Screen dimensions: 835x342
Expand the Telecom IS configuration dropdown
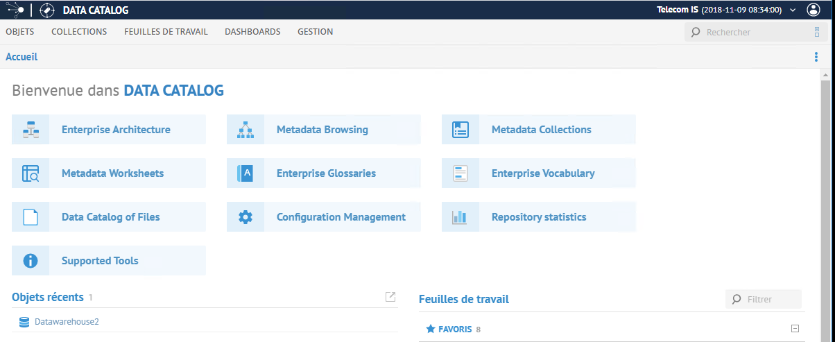(x=793, y=10)
